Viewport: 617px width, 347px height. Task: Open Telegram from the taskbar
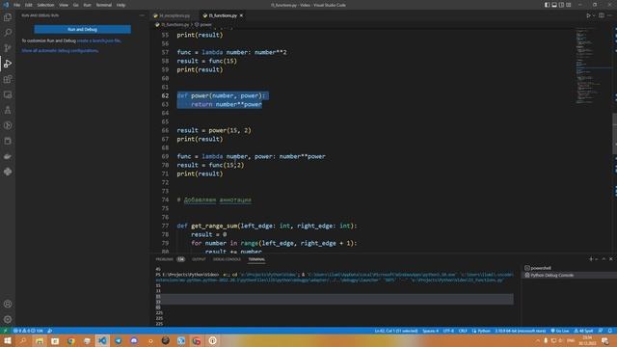click(118, 340)
